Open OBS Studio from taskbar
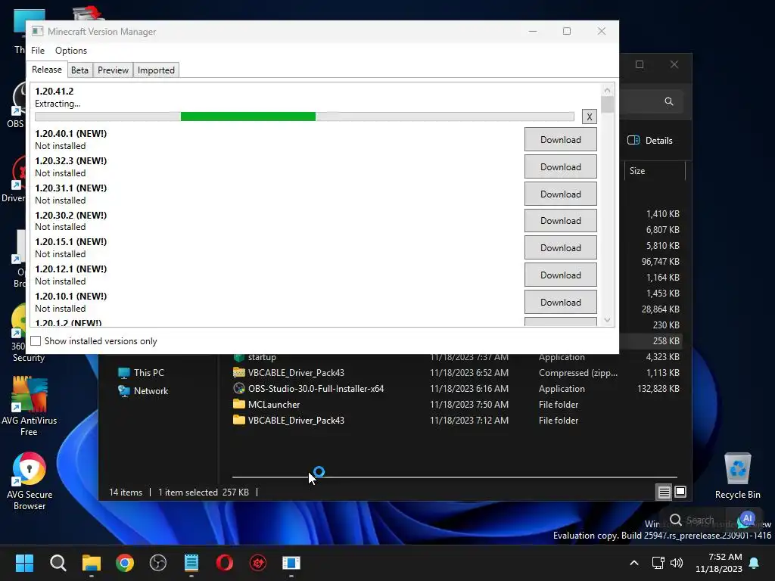The height and width of the screenshot is (581, 775). pyautogui.click(x=158, y=563)
